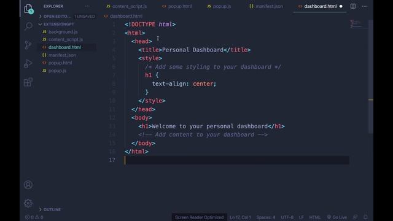This screenshot has height=221, width=393.
Task: Click Go Live in status bar
Action: (x=337, y=217)
